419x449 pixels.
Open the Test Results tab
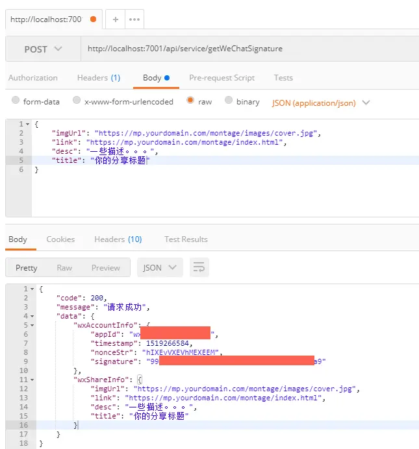pyautogui.click(x=186, y=239)
